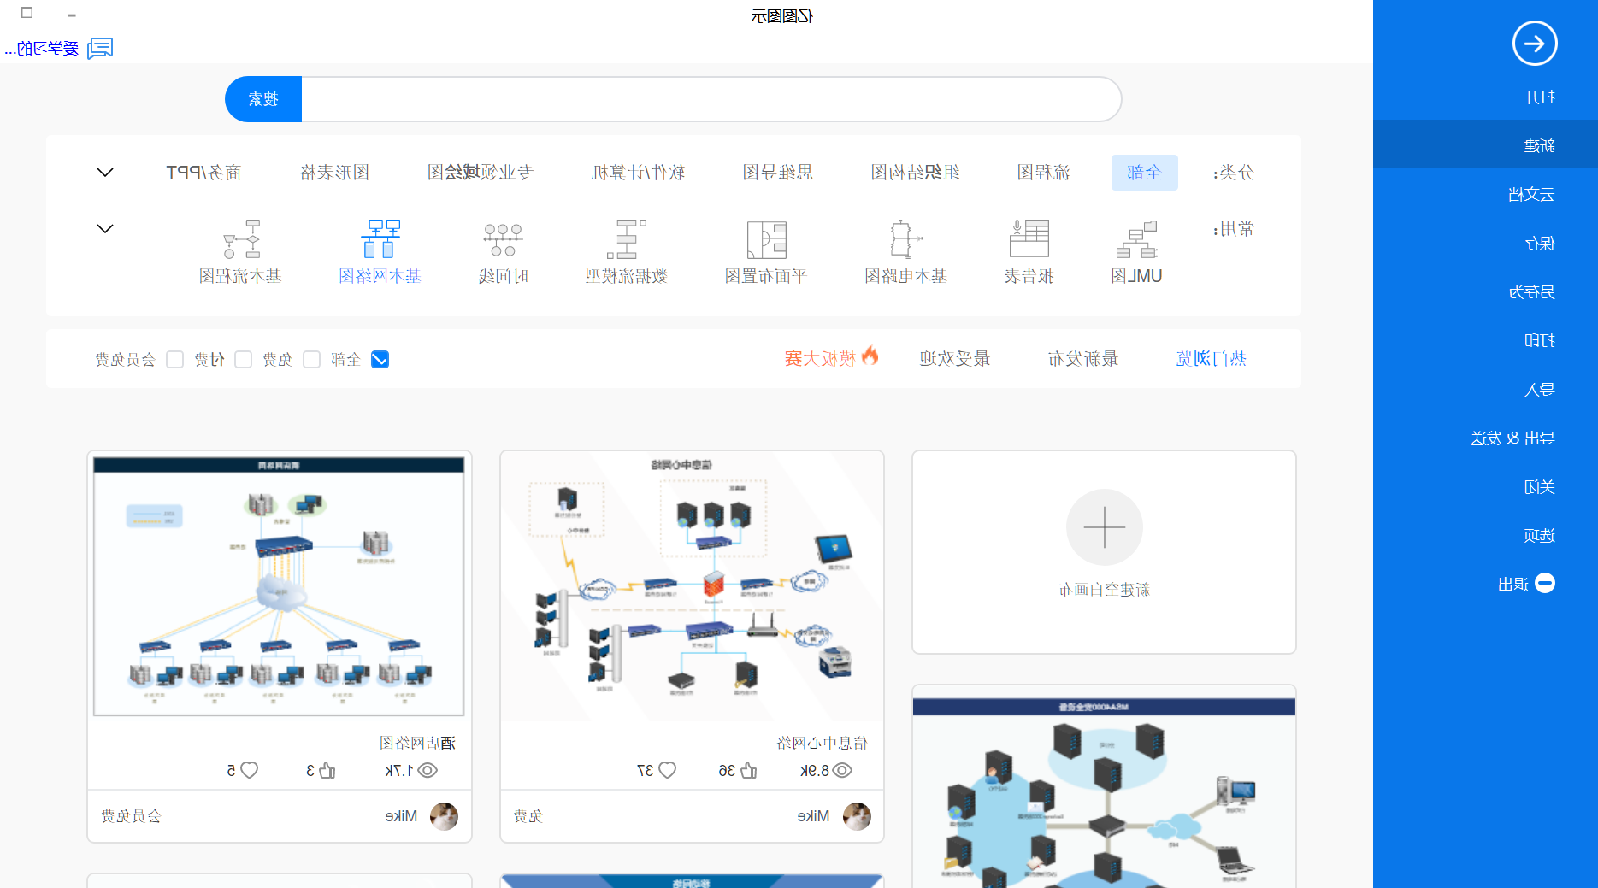Sort templates by 最受欢迎
This screenshot has width=1598, height=888.
(x=955, y=359)
